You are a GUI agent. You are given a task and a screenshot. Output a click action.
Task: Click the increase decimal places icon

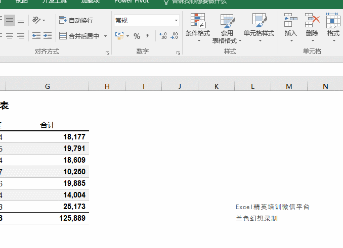[x=163, y=36]
